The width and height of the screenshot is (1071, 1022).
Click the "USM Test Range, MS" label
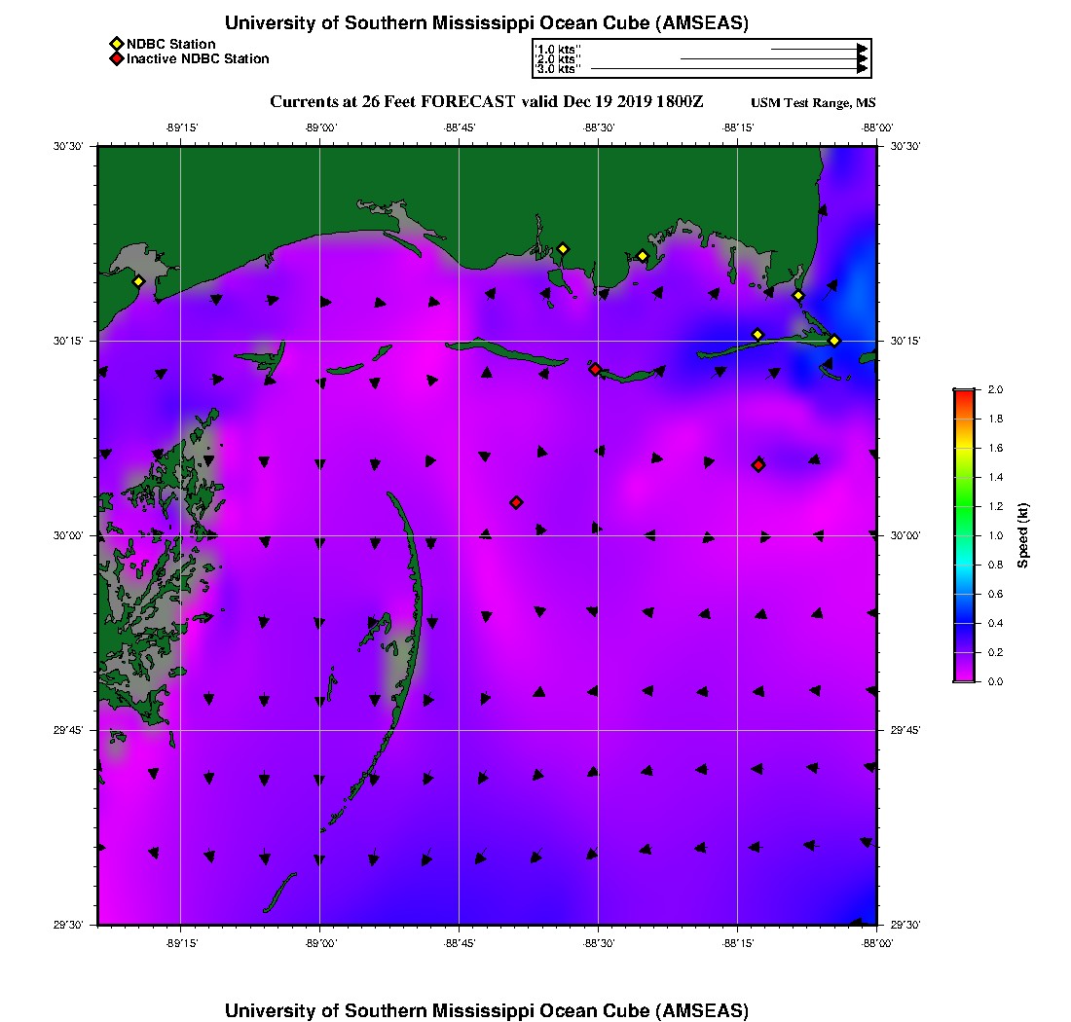click(x=813, y=103)
